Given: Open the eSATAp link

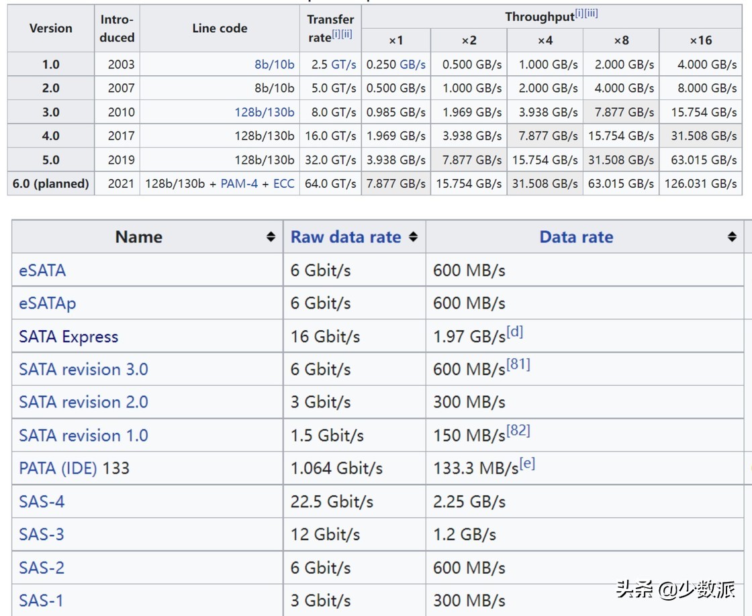Looking at the screenshot, I should [x=47, y=303].
